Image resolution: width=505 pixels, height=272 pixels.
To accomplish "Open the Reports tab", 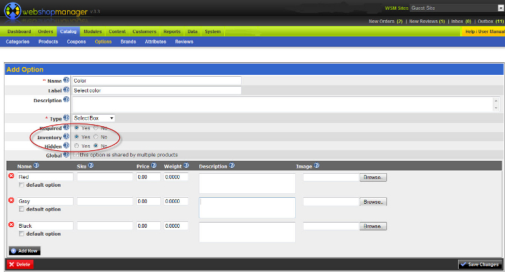I will point(171,31).
